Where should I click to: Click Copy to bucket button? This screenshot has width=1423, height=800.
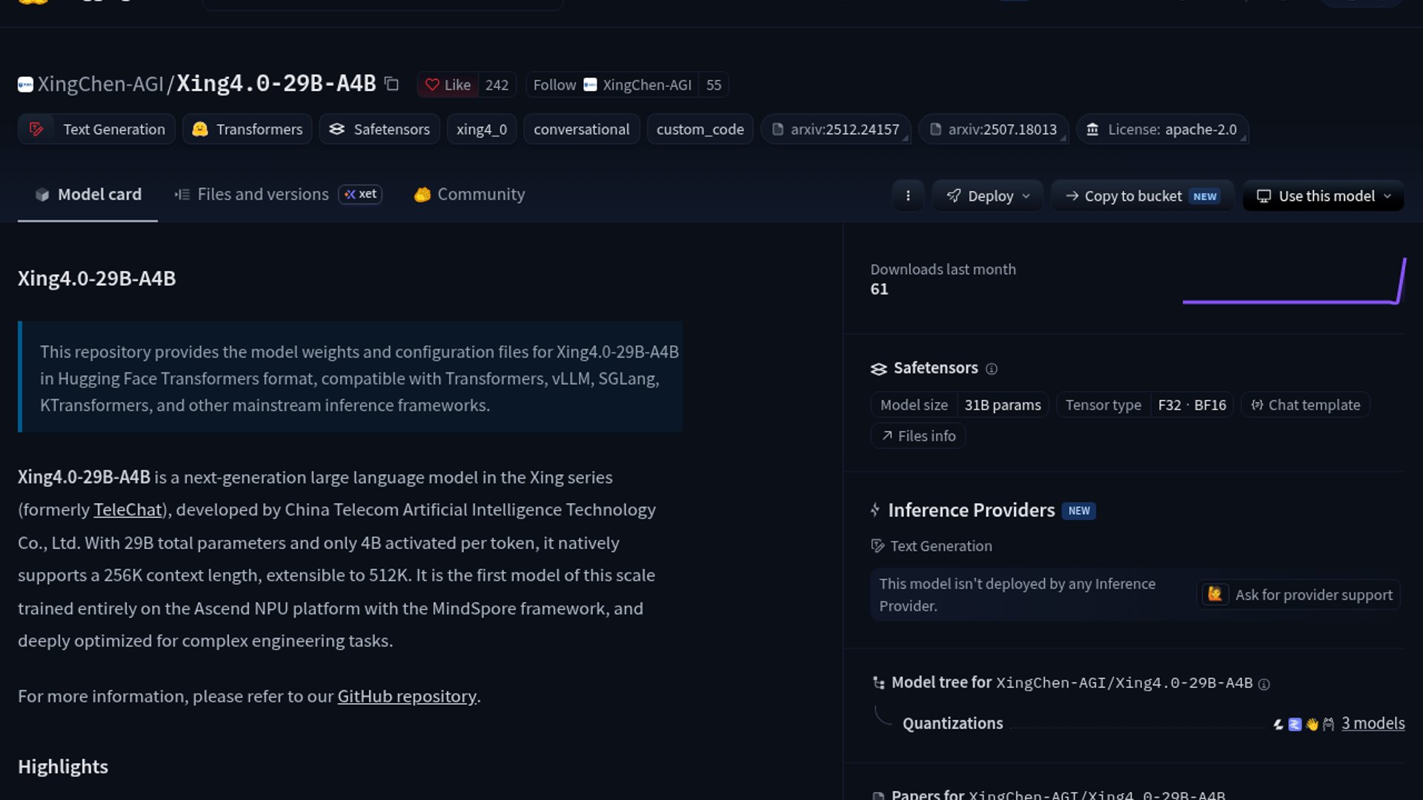coord(1142,196)
